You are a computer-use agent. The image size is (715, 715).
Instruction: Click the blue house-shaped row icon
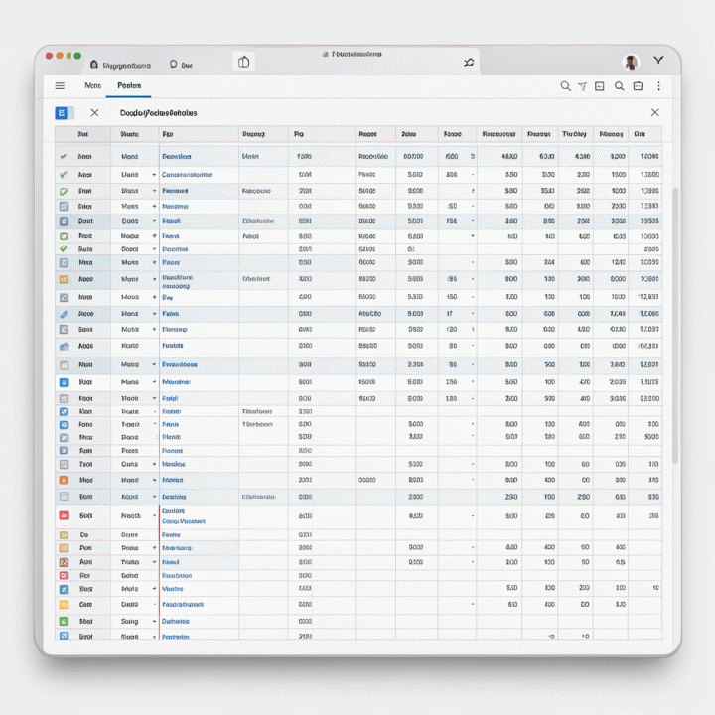[x=64, y=347]
